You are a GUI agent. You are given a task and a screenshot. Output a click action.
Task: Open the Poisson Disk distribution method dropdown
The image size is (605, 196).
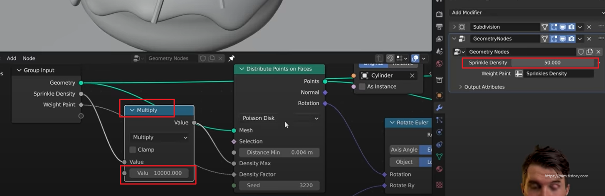(x=279, y=118)
